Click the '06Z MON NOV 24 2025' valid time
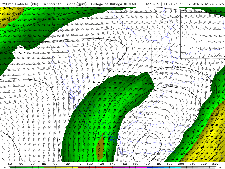The height and width of the screenshot is (169, 225). click(x=204, y=4)
